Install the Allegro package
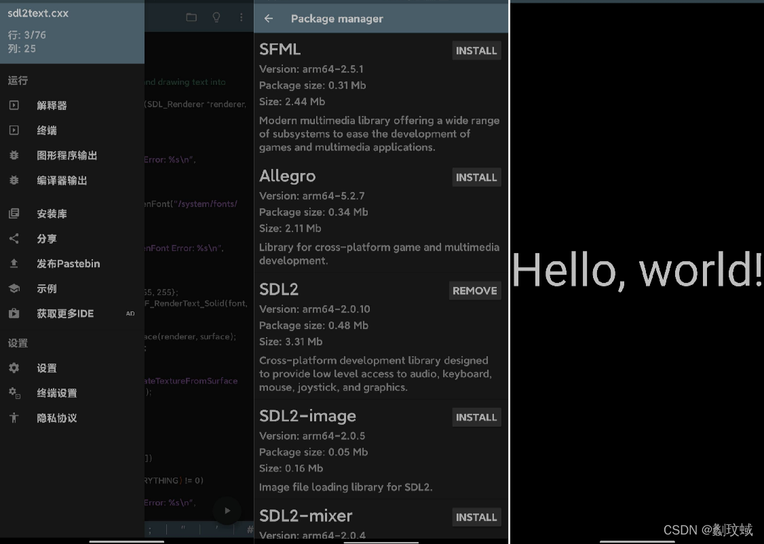The height and width of the screenshot is (544, 764). 476,177
